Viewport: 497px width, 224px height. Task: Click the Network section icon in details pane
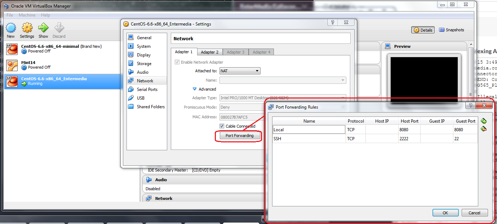pyautogui.click(x=149, y=198)
